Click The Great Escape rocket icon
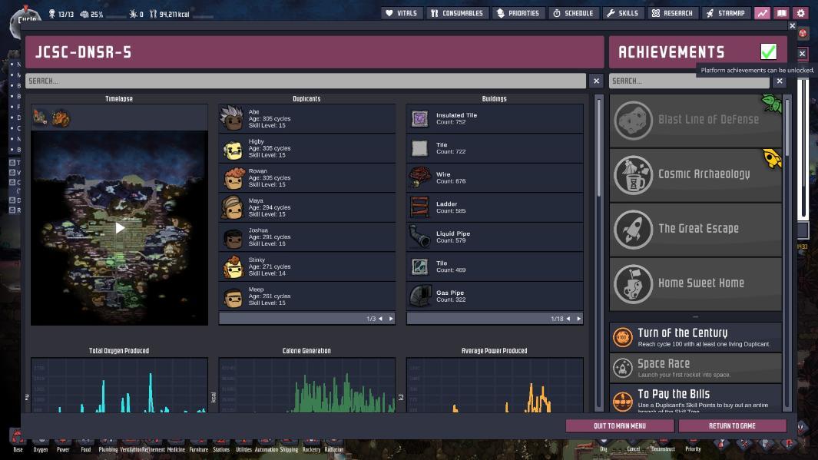 pyautogui.click(x=633, y=229)
